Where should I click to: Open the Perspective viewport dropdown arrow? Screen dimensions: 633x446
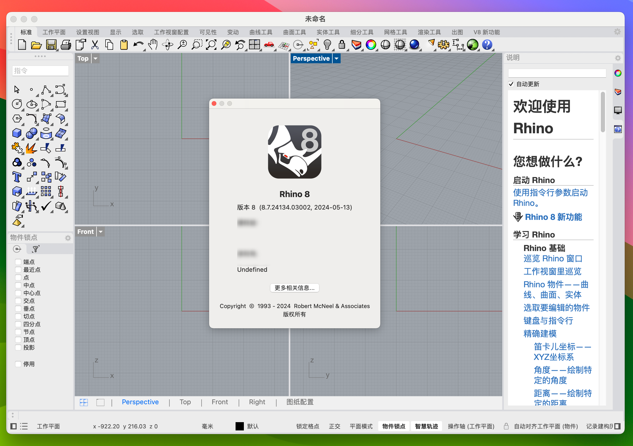tap(336, 58)
